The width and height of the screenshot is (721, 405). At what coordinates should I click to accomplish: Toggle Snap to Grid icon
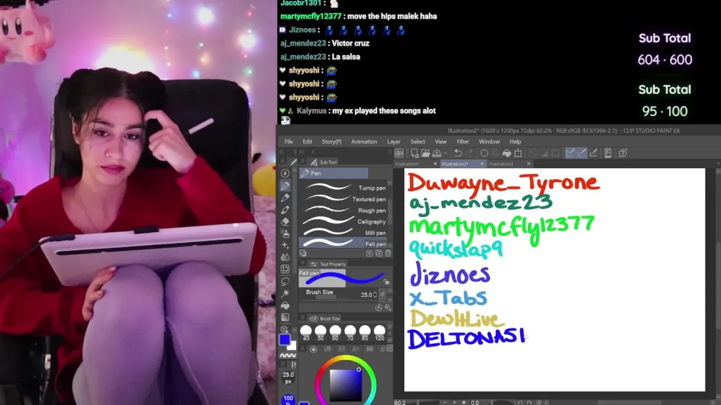(594, 153)
